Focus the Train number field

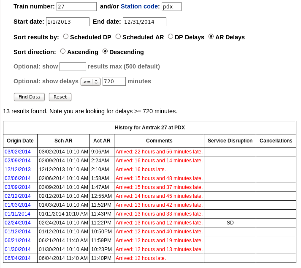click(x=76, y=6)
